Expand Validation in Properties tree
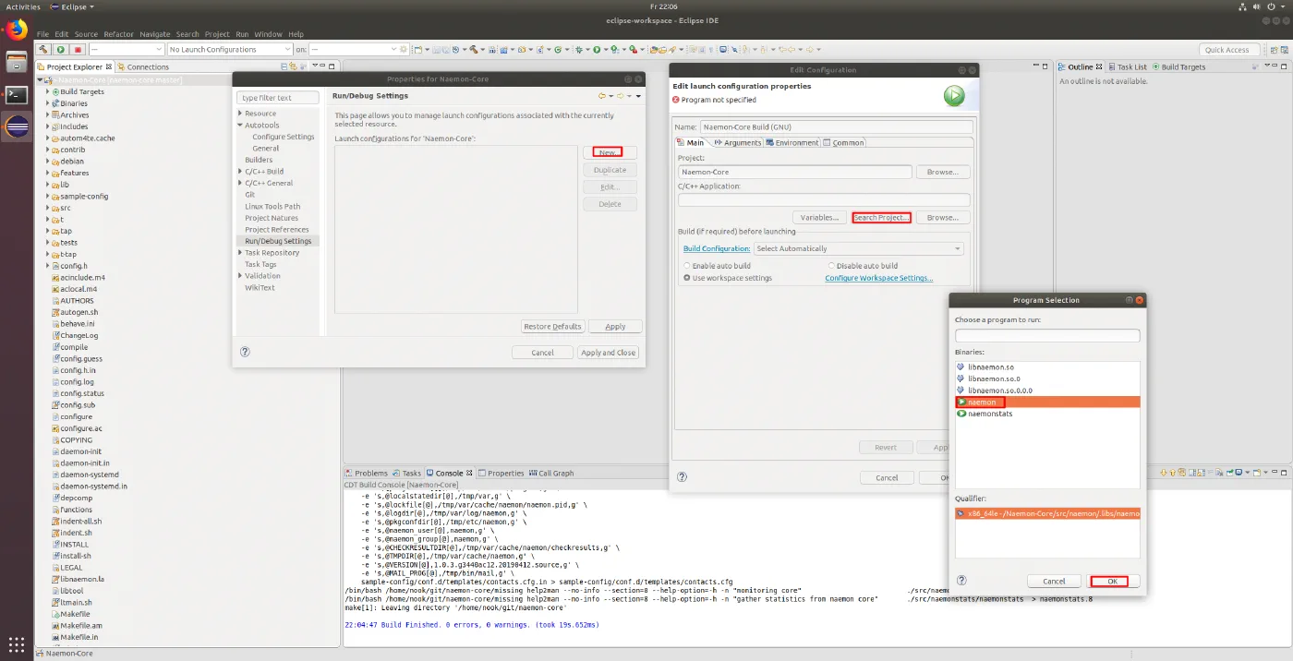The width and height of the screenshot is (1293, 661). pyautogui.click(x=240, y=275)
